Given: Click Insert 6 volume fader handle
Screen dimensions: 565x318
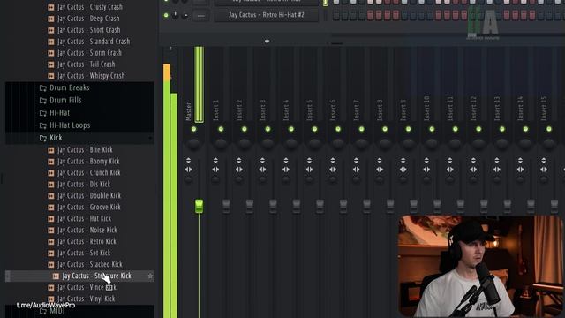Looking at the screenshot, I should pyautogui.click(x=343, y=206).
